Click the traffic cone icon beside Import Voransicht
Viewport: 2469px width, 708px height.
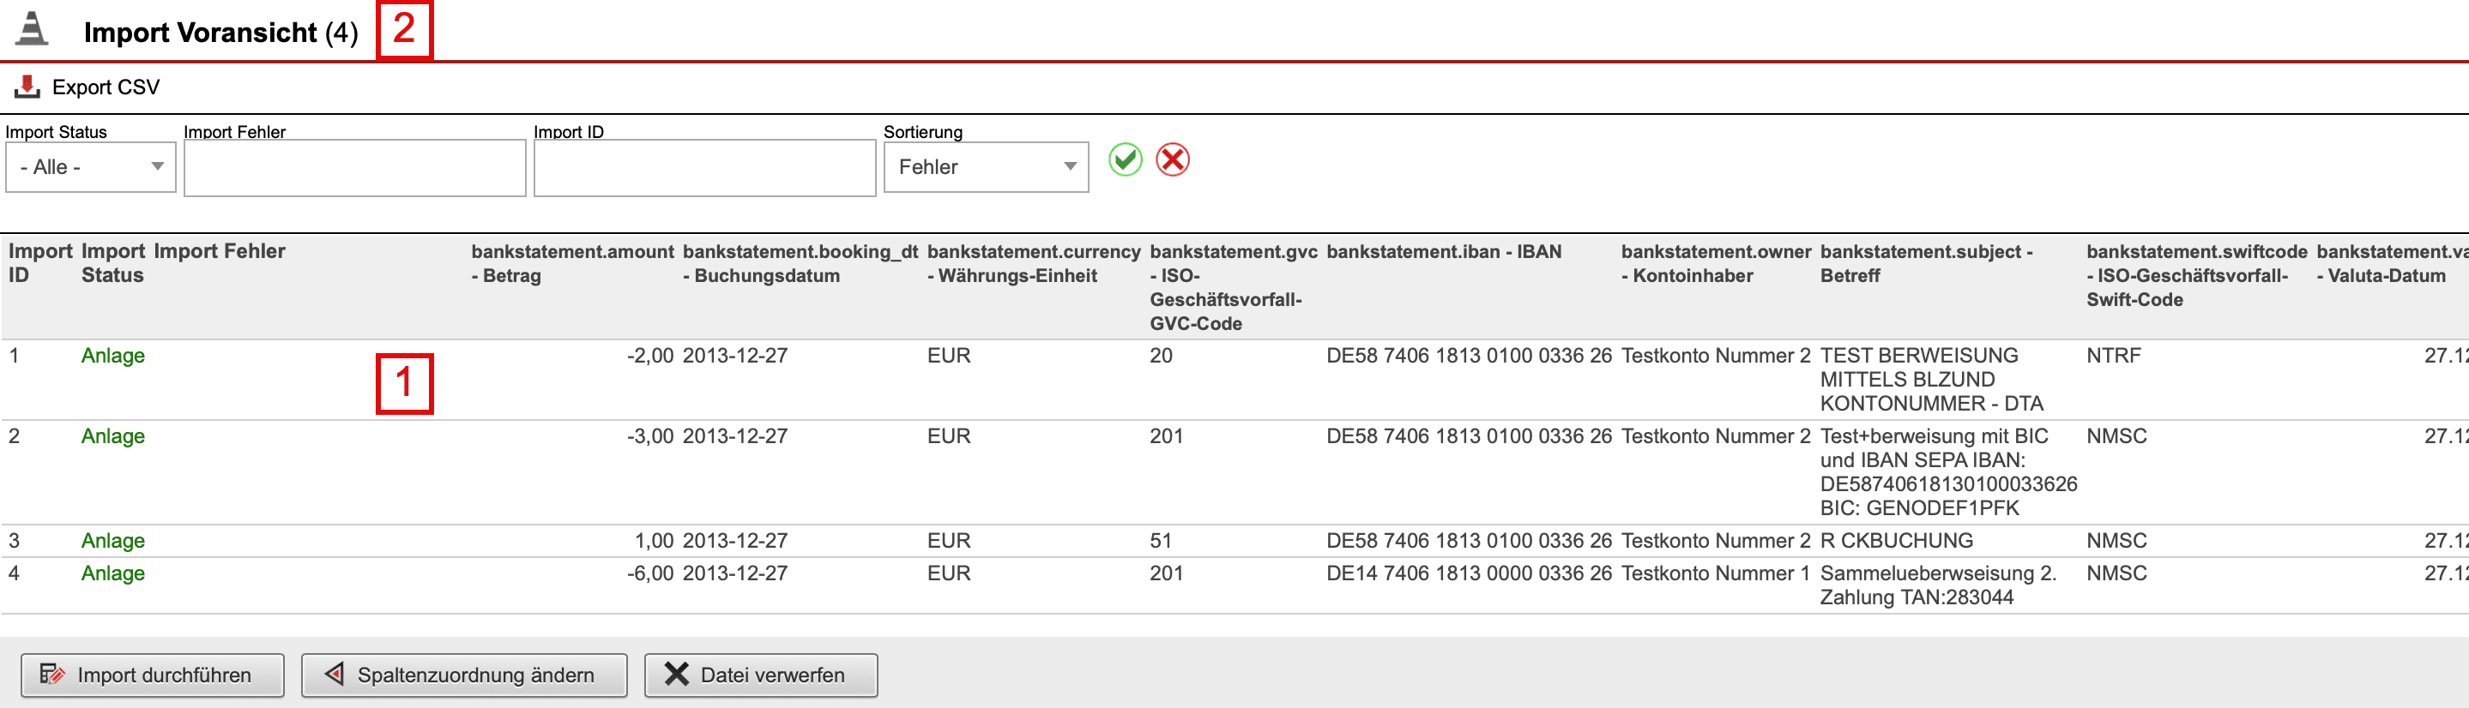click(x=32, y=30)
